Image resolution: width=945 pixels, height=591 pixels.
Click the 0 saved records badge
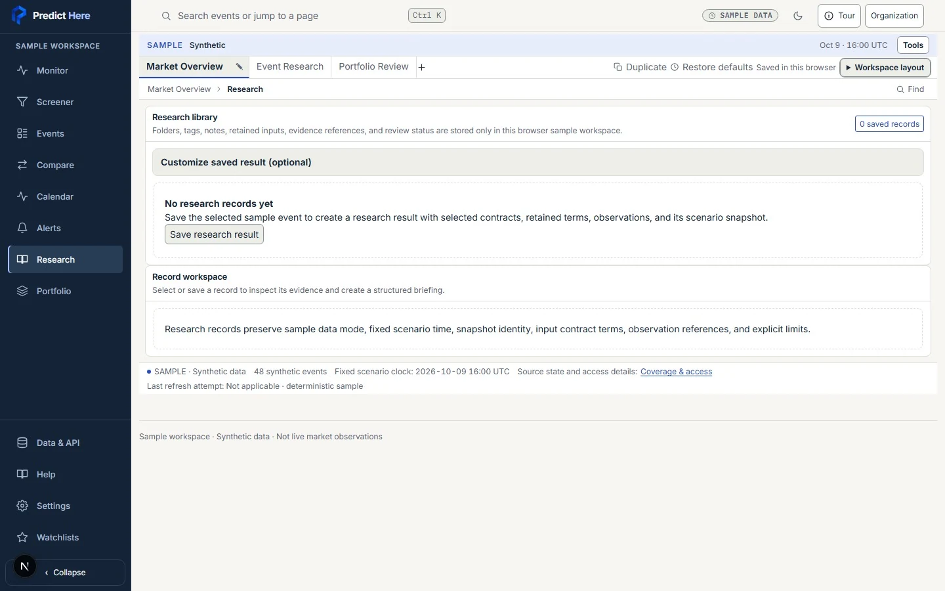tap(889, 124)
